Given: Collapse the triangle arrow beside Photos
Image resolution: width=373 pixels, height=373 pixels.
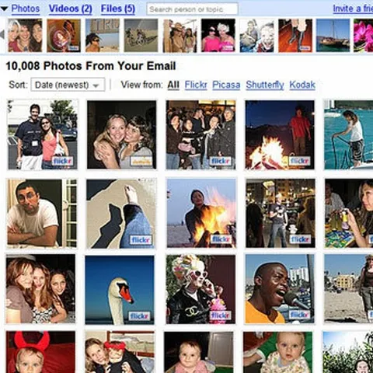Looking at the screenshot, I should coord(4,9).
